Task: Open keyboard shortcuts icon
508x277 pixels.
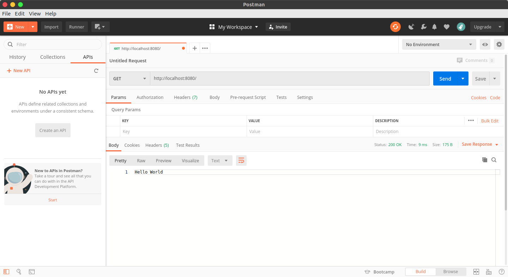Action: click(x=489, y=271)
